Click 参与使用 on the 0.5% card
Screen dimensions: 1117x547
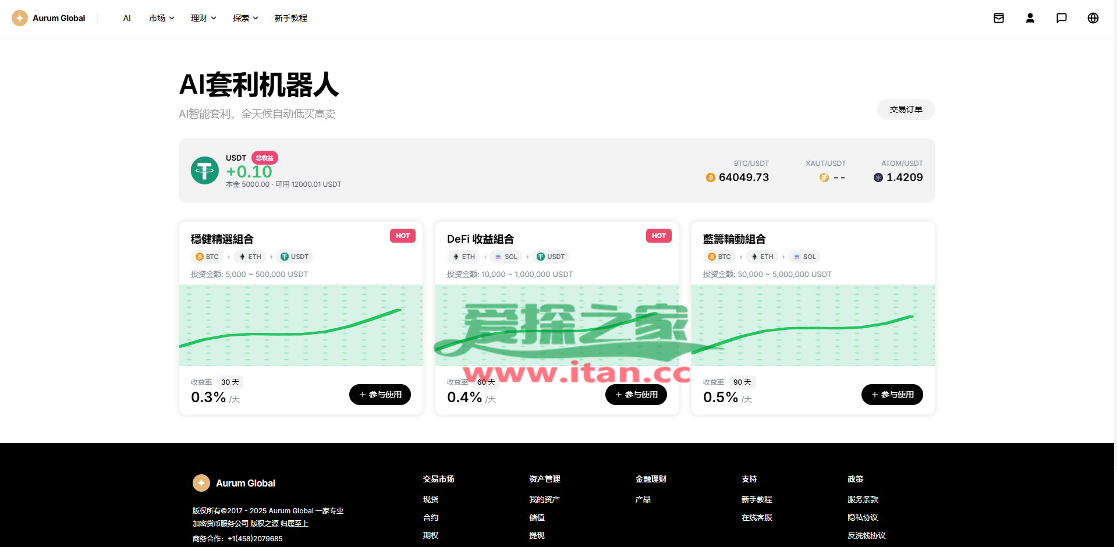(892, 395)
